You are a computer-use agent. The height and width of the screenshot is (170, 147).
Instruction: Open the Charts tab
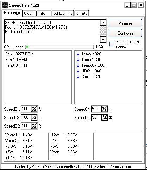(82, 13)
